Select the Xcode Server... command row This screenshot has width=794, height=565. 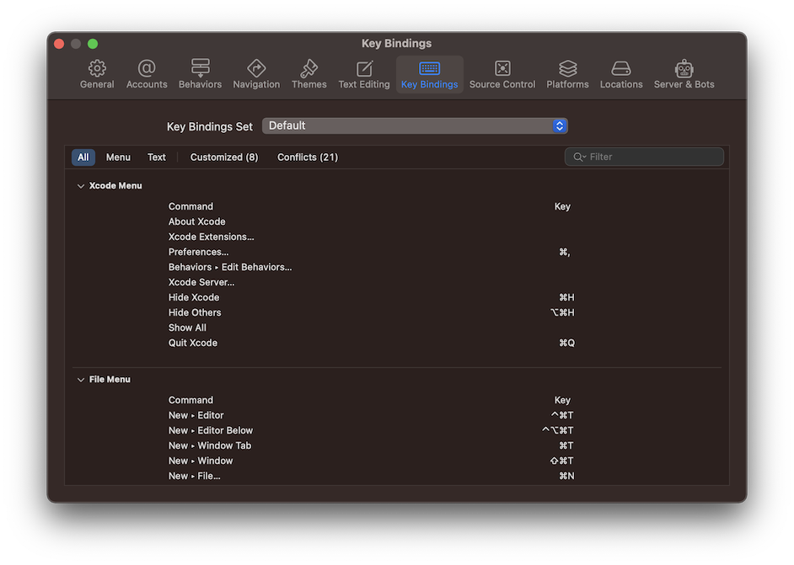click(397, 282)
